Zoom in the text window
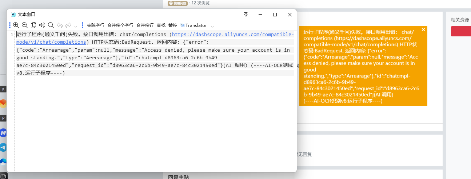The width and height of the screenshot is (471, 179). click(x=16, y=25)
